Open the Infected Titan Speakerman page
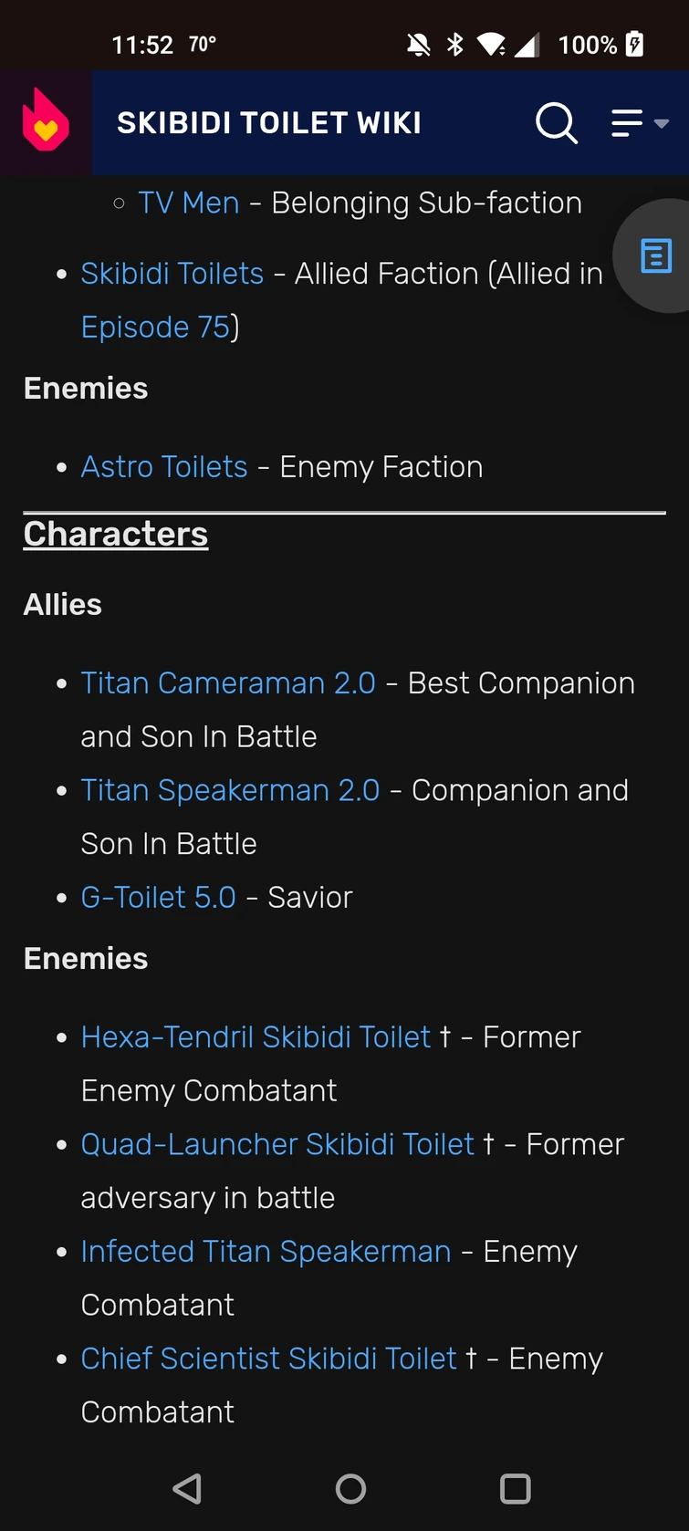 [x=266, y=1251]
